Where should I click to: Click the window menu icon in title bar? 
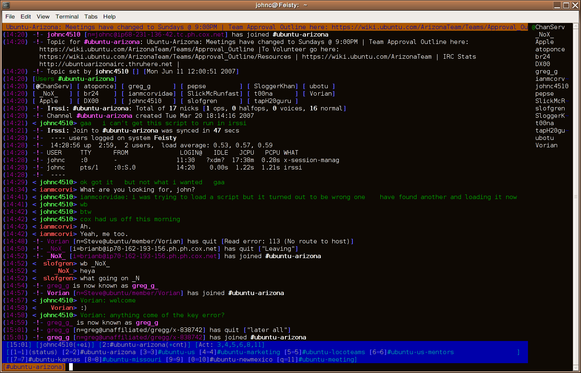pos(6,5)
